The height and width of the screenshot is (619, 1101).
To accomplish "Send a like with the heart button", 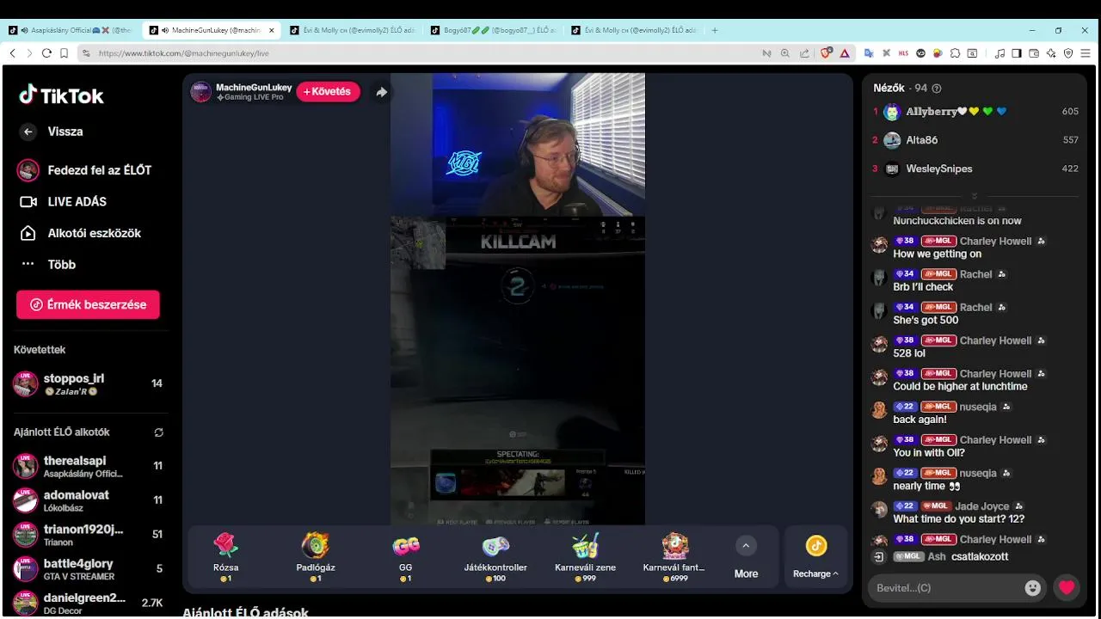I will pos(1067,588).
